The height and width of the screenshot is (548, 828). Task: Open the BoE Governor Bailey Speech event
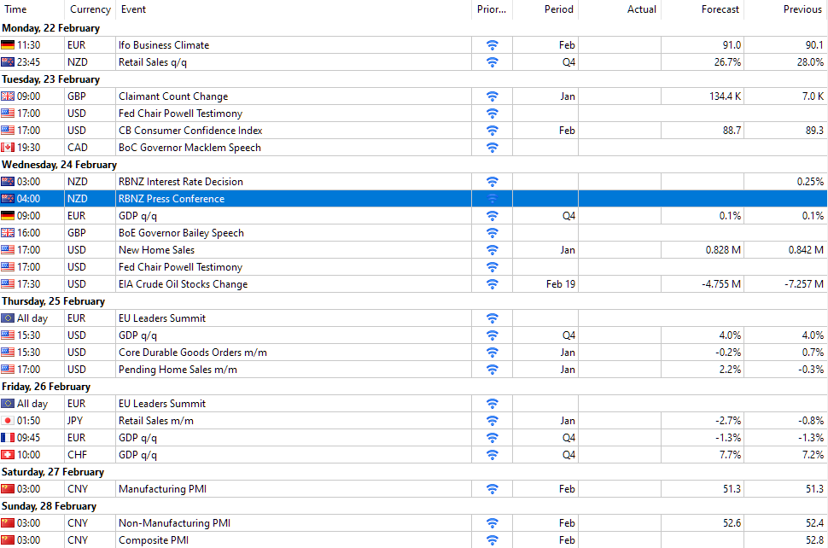pyautogui.click(x=181, y=233)
